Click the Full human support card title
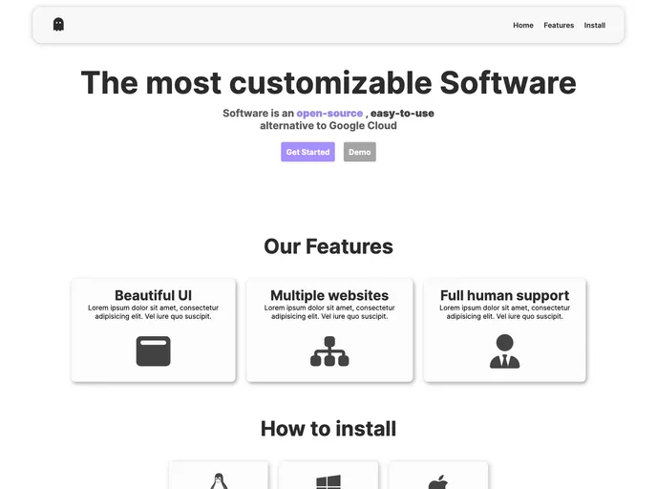Screen dimensions: 657x489 pyautogui.click(x=504, y=295)
